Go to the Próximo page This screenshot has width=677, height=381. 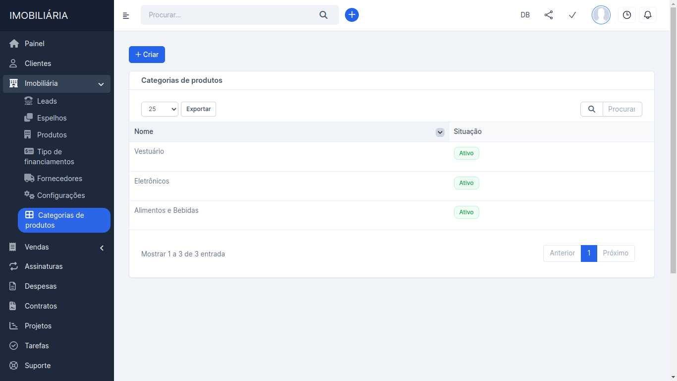[x=616, y=254]
